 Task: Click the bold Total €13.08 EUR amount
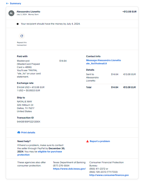[x=129, y=87]
